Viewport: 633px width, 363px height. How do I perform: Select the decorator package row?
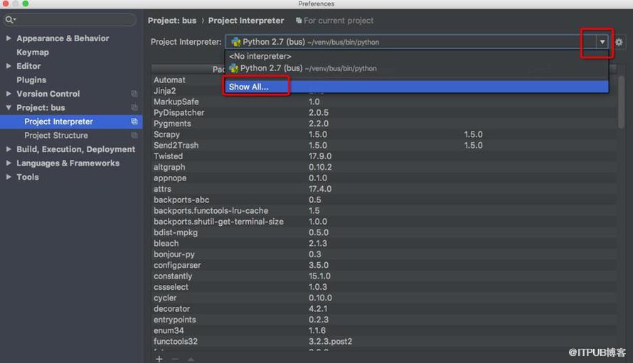click(x=383, y=308)
